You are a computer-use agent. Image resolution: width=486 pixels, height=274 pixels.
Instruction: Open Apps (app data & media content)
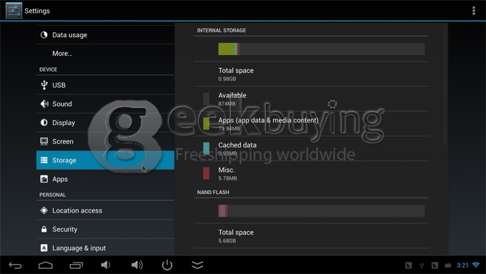(x=311, y=124)
